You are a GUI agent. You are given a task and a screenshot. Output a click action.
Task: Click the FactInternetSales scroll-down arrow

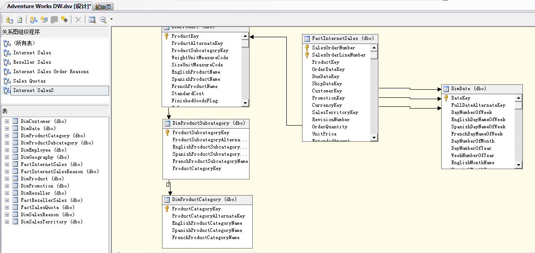coord(374,137)
